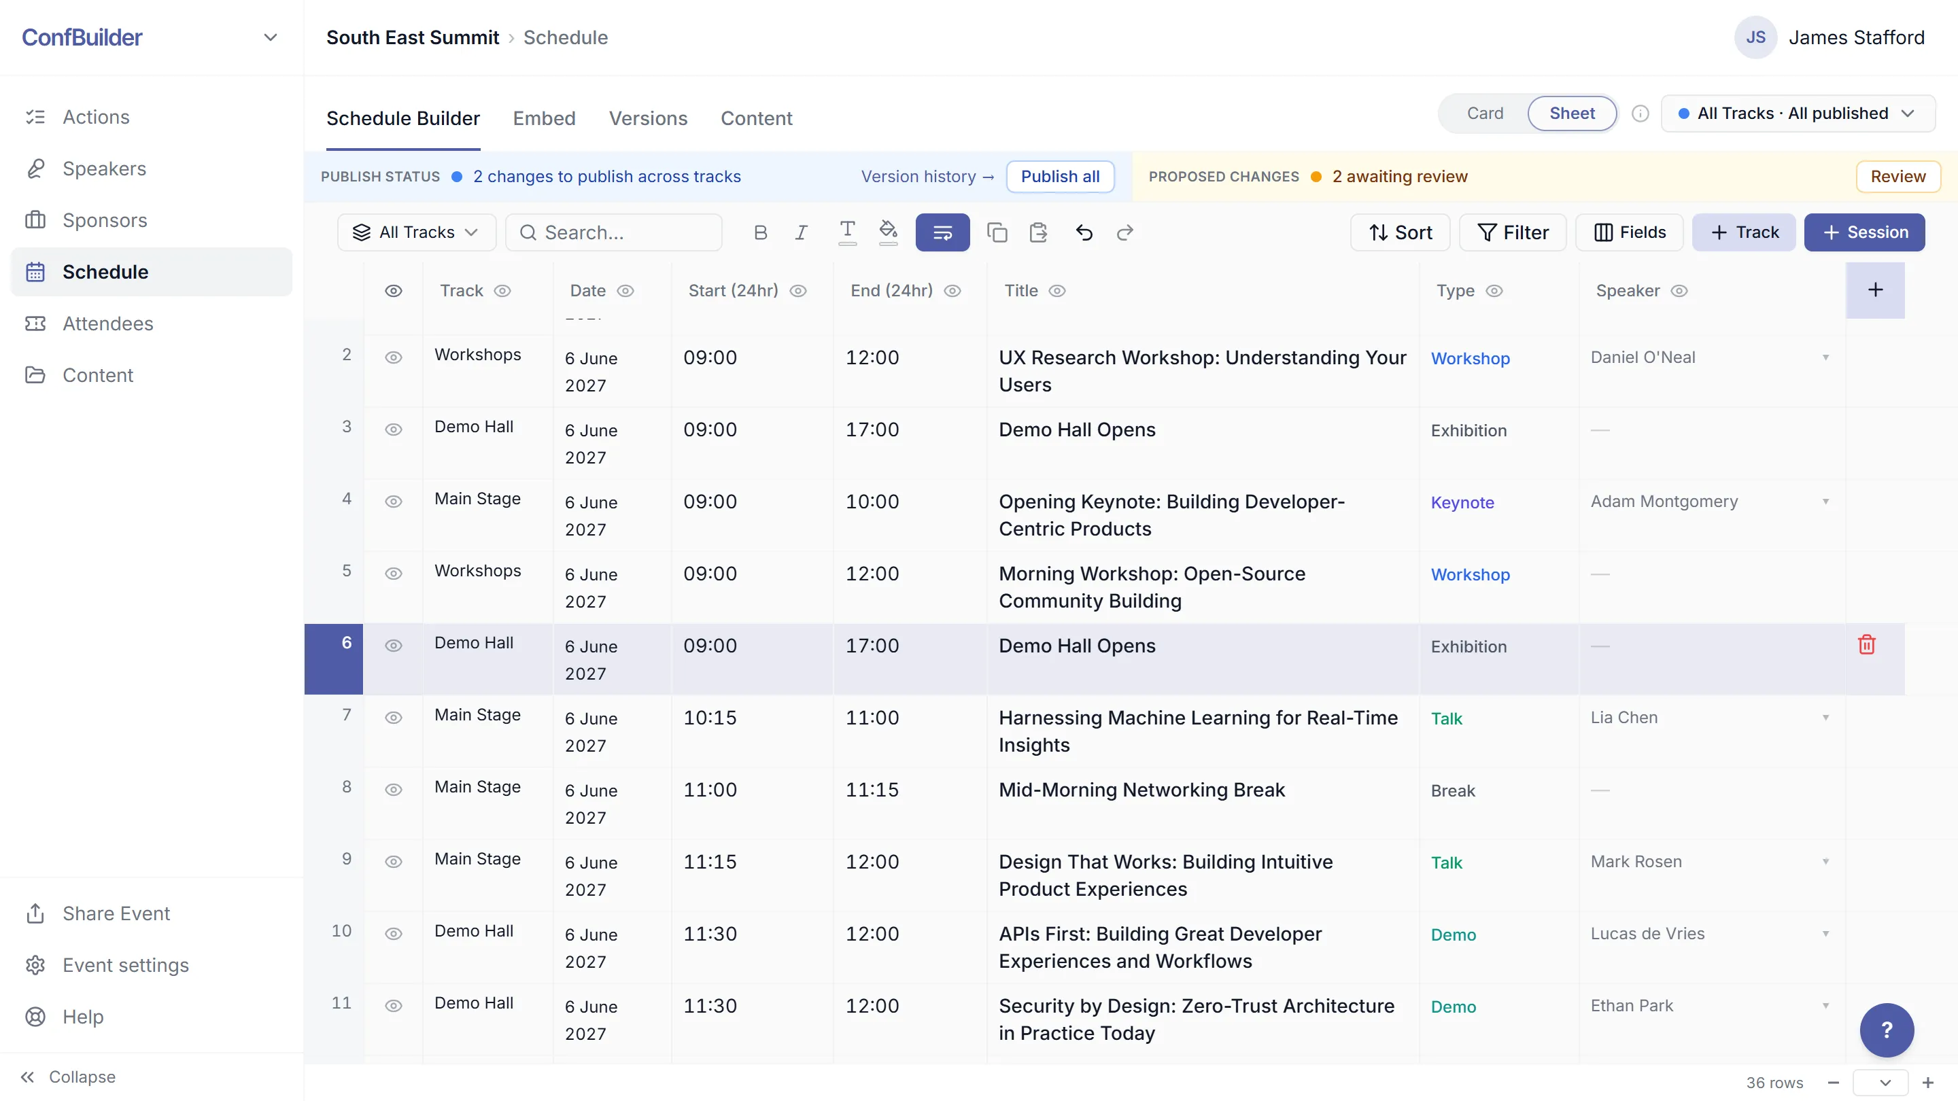Toggle visibility of the Track column
1958x1101 pixels.
click(x=502, y=291)
